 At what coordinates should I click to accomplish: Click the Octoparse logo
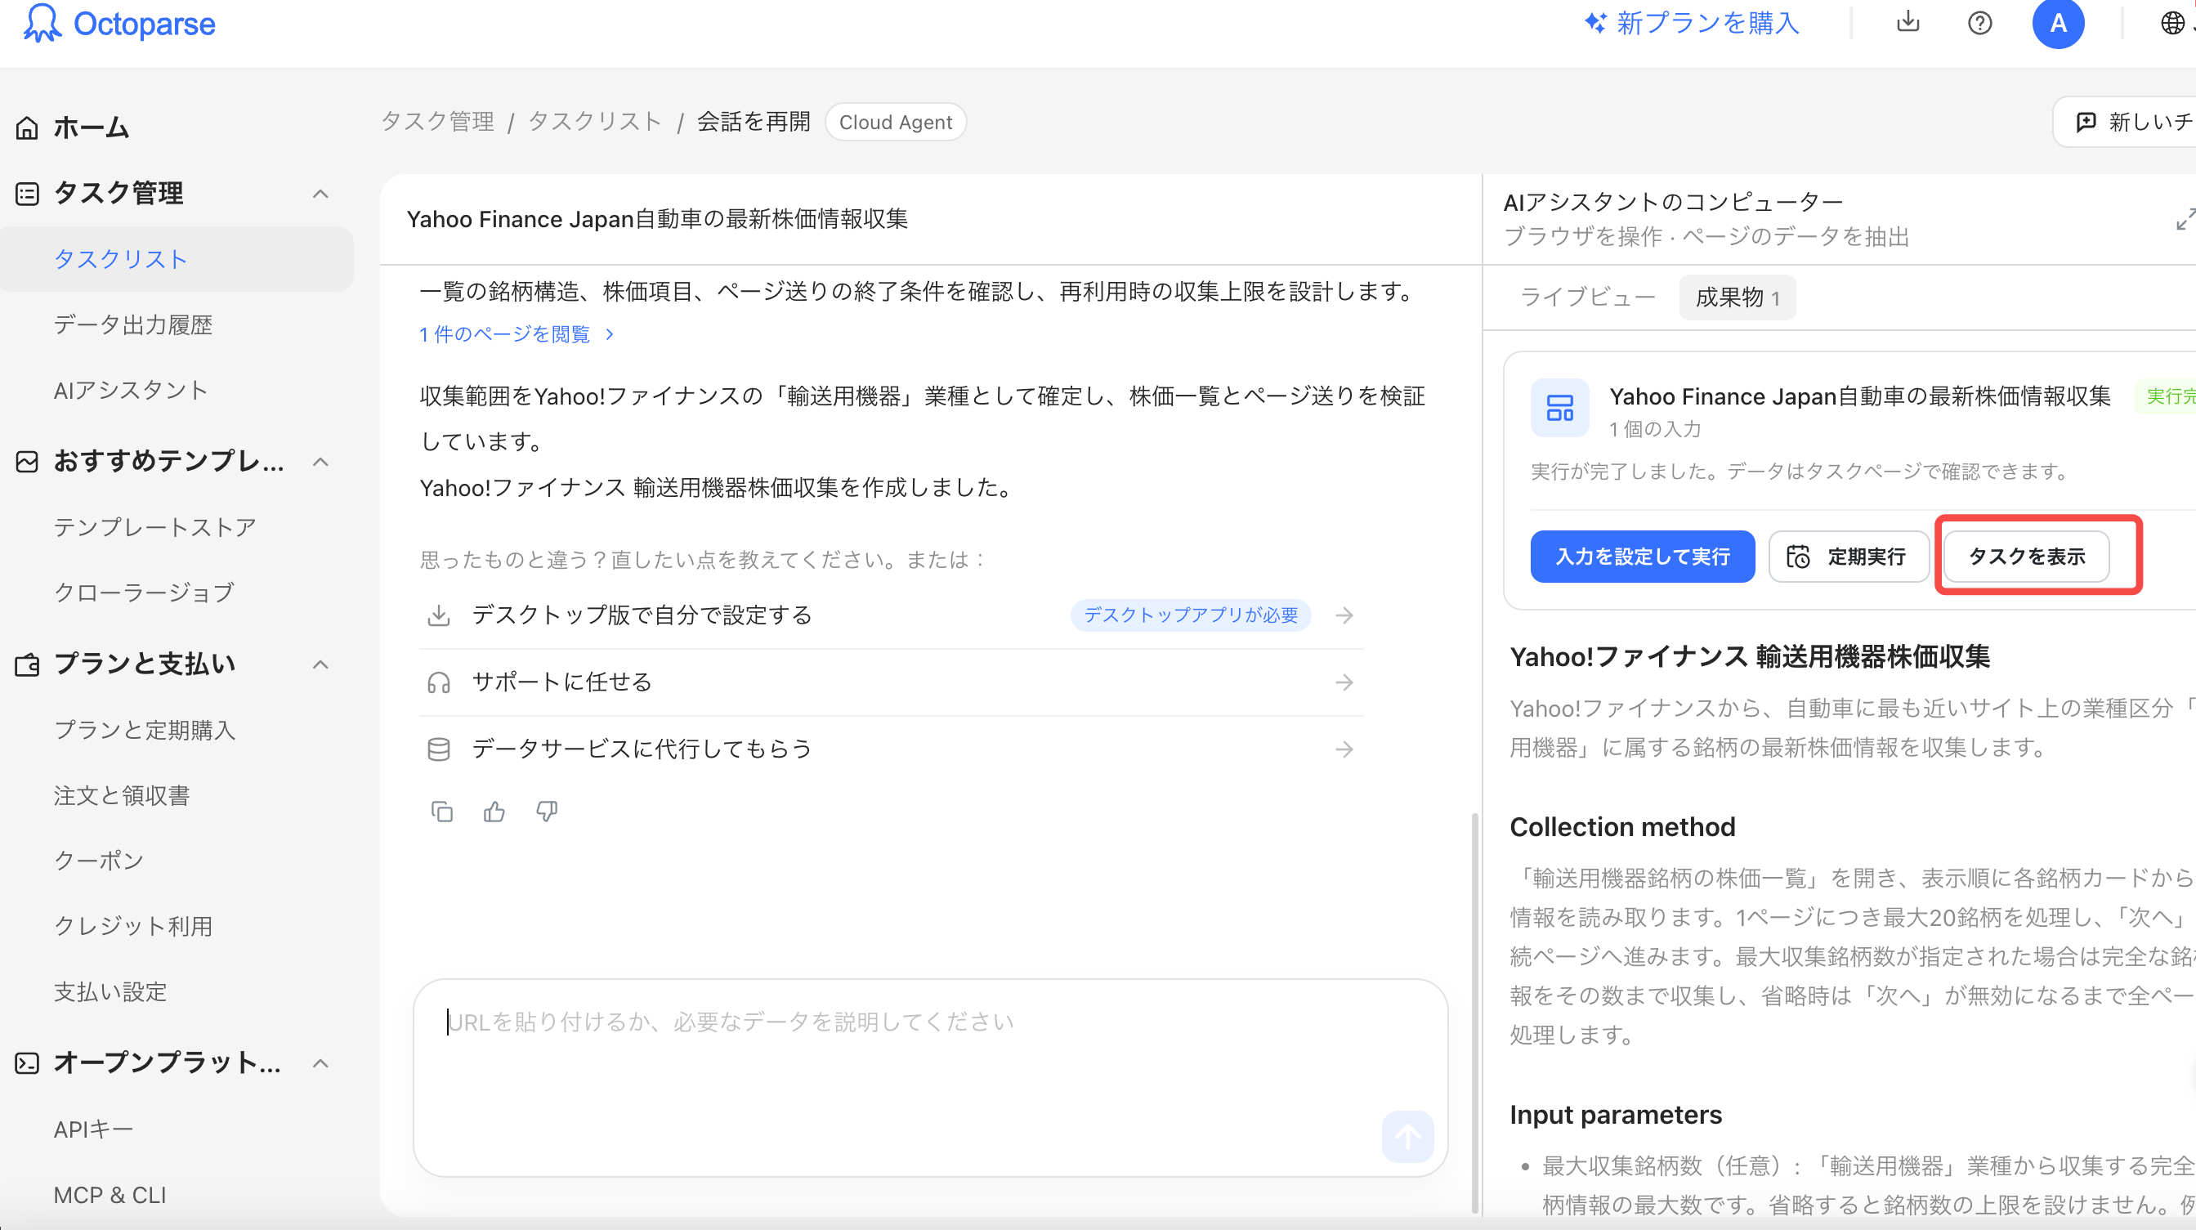click(x=119, y=23)
